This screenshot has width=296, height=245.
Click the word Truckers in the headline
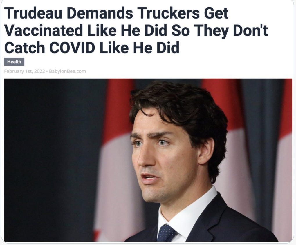coord(169,13)
